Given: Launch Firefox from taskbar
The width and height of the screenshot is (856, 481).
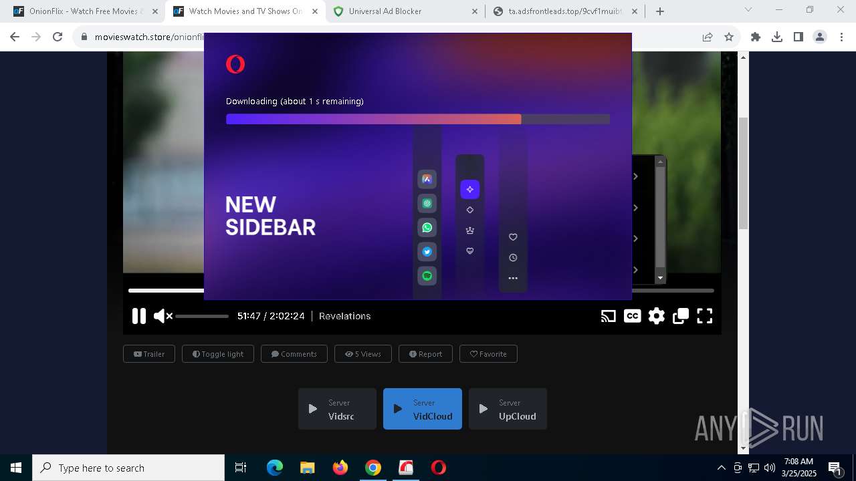Looking at the screenshot, I should [340, 468].
